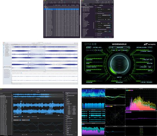Open the Sustain Loop dropdown in loop editor

(x=17, y=120)
